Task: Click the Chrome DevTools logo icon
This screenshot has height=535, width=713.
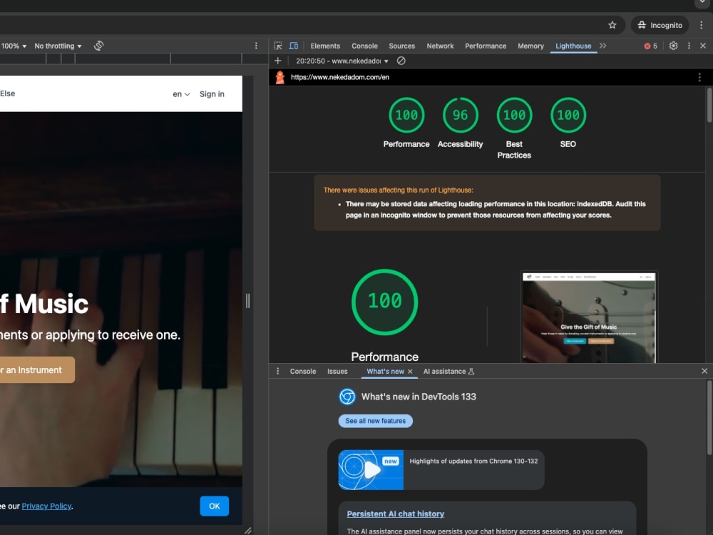Action: coord(347,397)
